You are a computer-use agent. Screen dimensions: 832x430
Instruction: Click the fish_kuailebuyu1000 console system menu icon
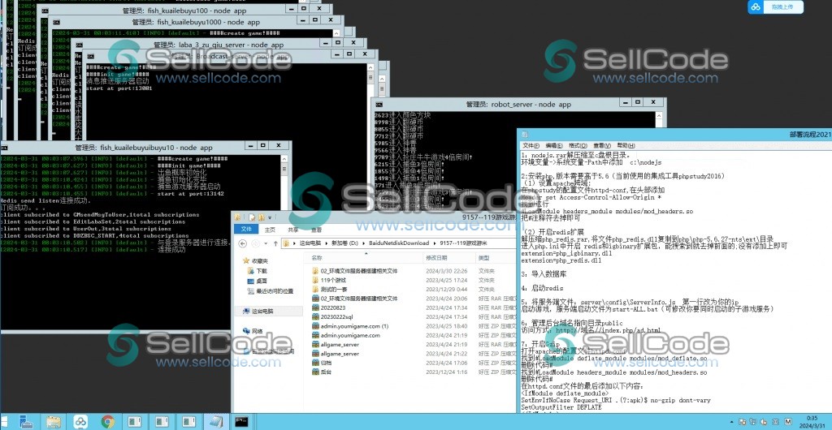[56, 22]
